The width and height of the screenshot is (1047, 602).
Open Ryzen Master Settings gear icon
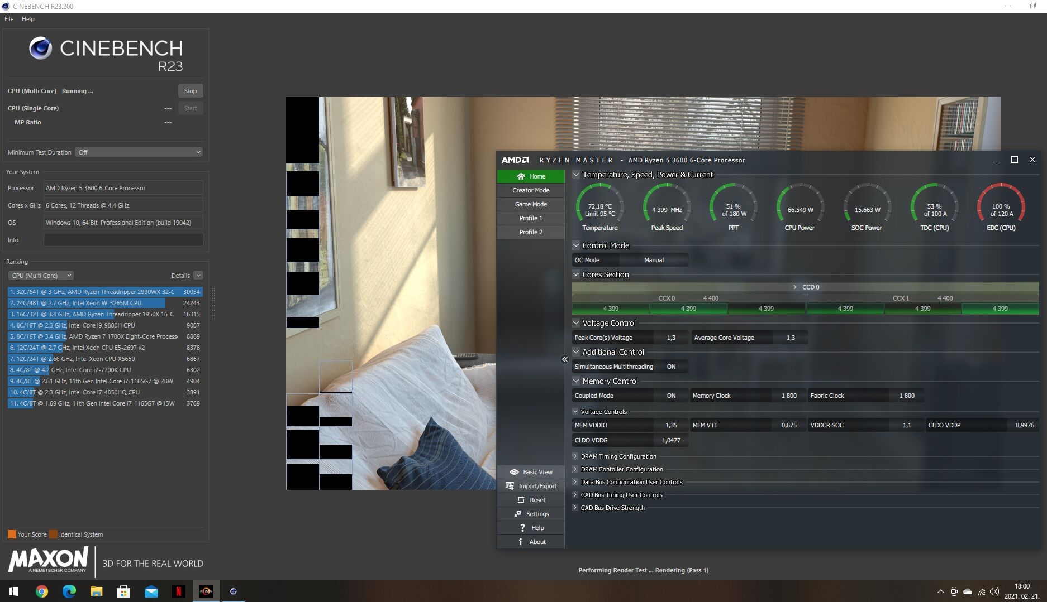click(517, 514)
